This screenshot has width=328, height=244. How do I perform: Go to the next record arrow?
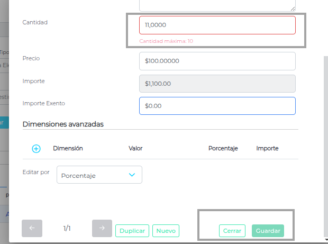[x=102, y=228]
